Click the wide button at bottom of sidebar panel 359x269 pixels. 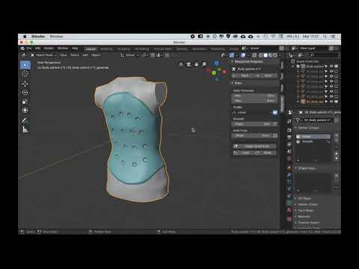tap(254, 146)
